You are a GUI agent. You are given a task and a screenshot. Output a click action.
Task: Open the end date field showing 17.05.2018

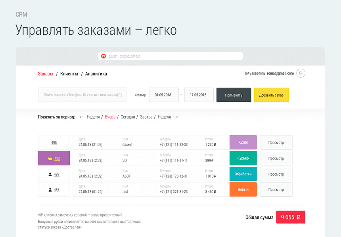199,95
